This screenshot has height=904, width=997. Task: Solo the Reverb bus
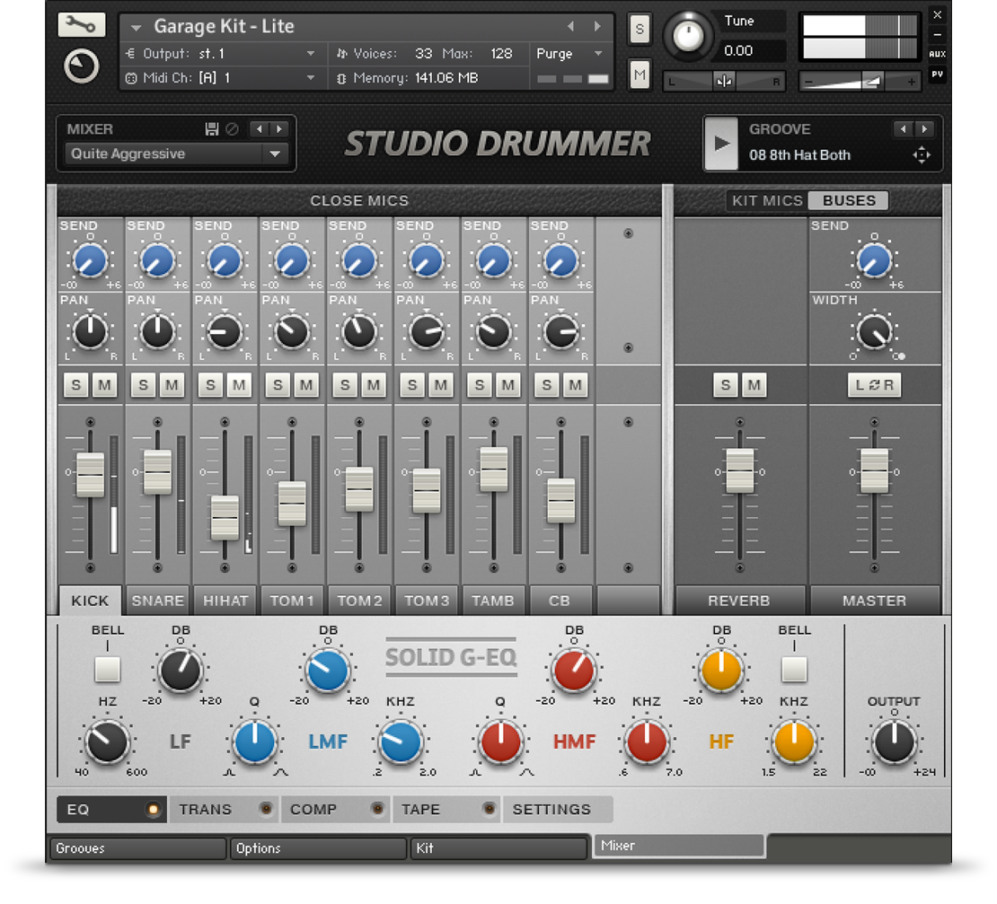coord(726,385)
